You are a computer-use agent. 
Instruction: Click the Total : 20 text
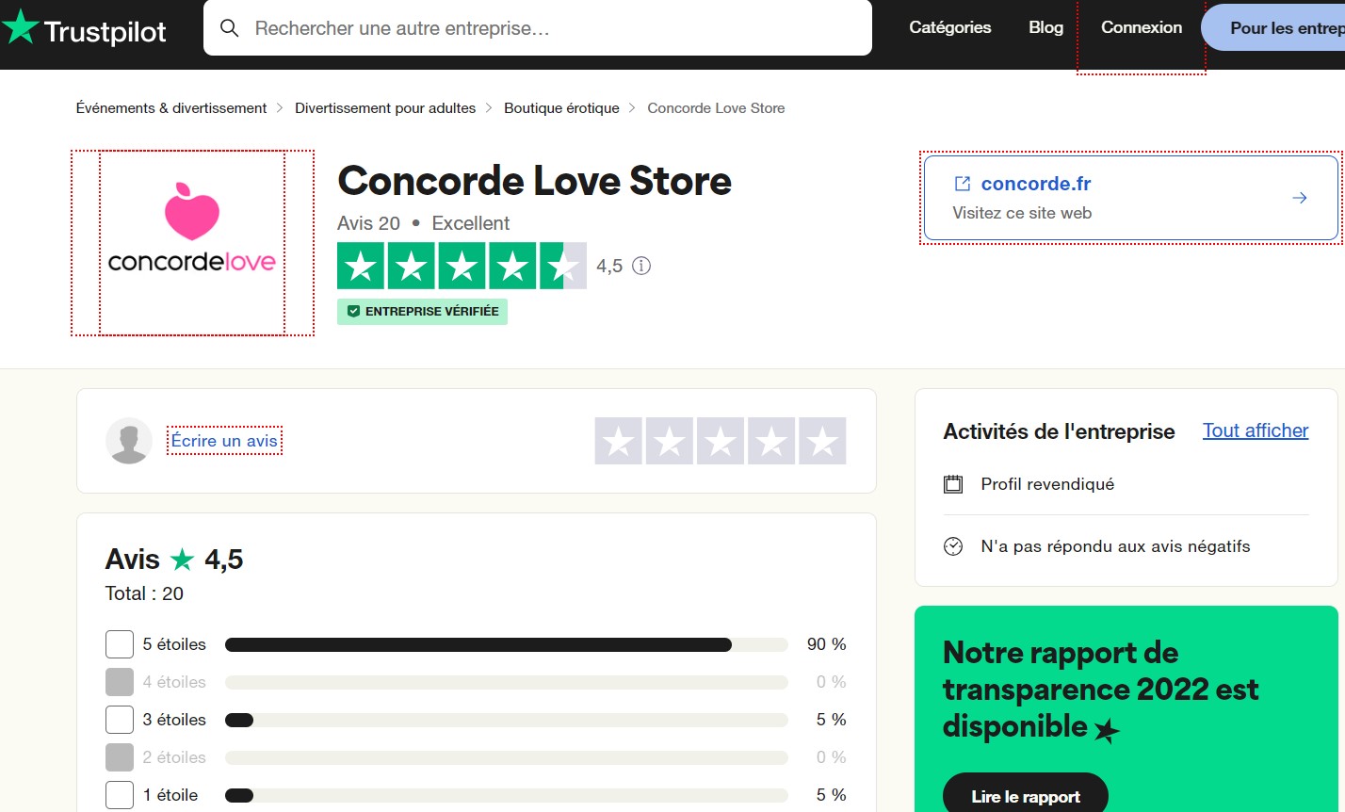[144, 593]
